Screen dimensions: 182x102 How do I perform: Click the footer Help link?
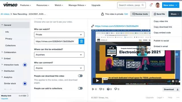point(170,97)
